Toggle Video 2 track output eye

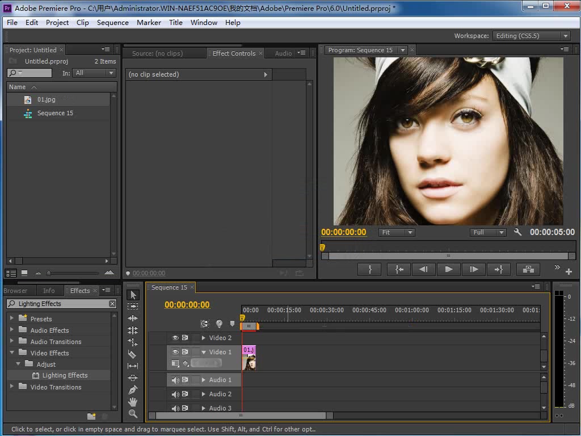pyautogui.click(x=175, y=337)
